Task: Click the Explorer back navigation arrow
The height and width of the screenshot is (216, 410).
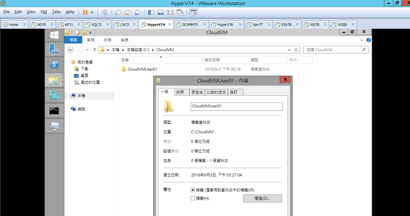Action: click(x=70, y=50)
